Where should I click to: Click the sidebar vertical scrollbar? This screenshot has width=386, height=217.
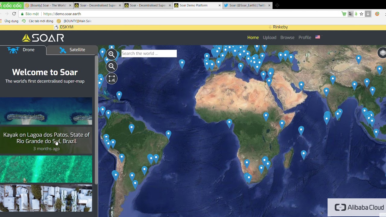click(96, 119)
